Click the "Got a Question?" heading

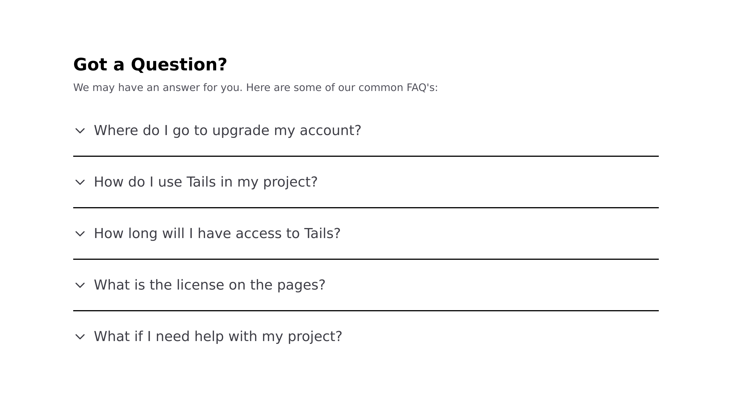[150, 65]
